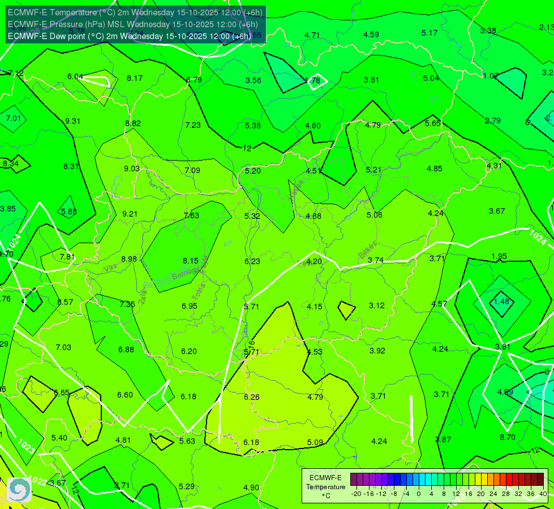554x509 pixels.
Task: Click the map value 5.65
Action: 433,123
